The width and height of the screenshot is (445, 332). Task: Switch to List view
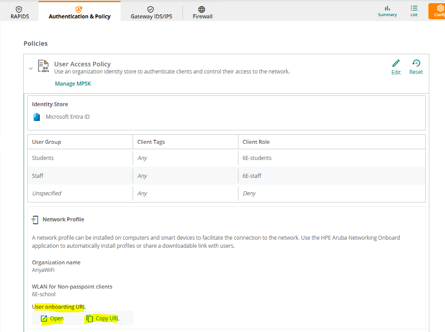(x=414, y=11)
